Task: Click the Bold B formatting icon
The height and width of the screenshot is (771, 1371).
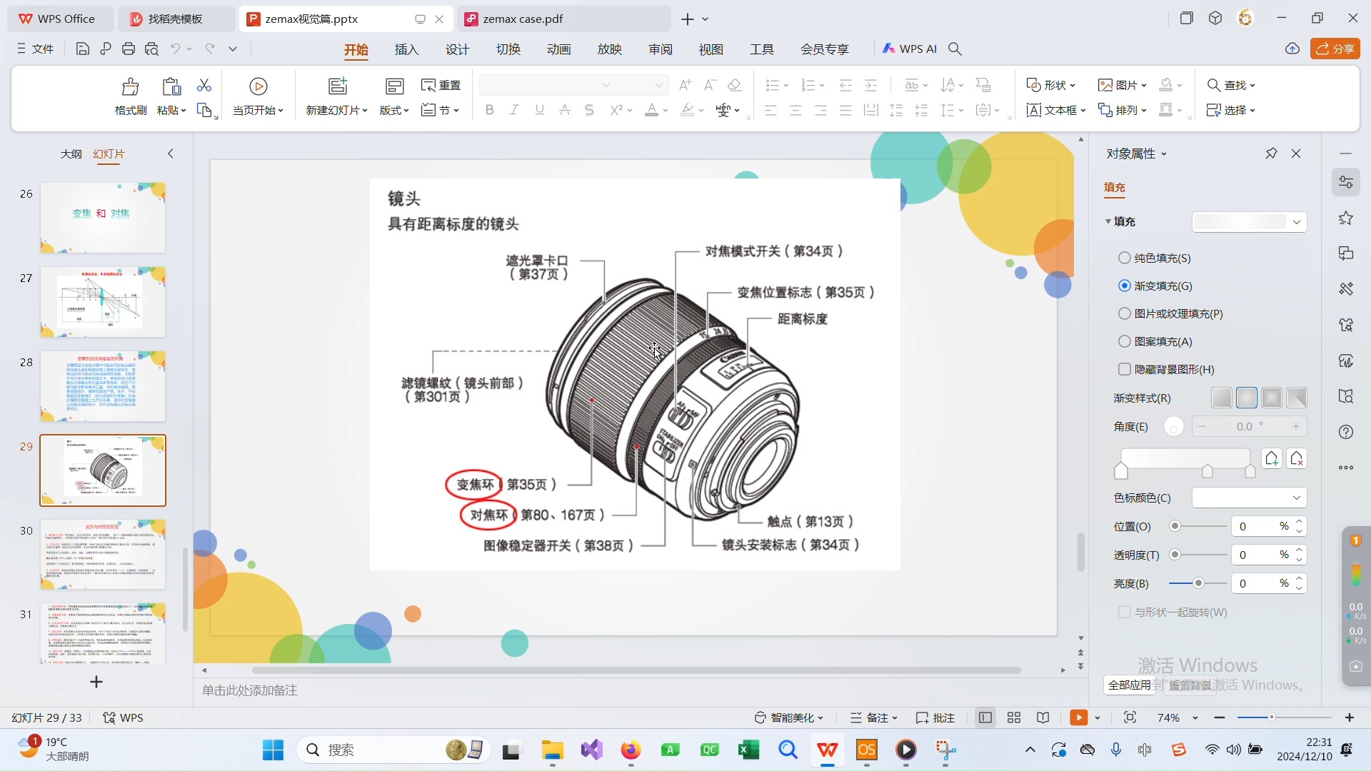Action: tap(489, 110)
